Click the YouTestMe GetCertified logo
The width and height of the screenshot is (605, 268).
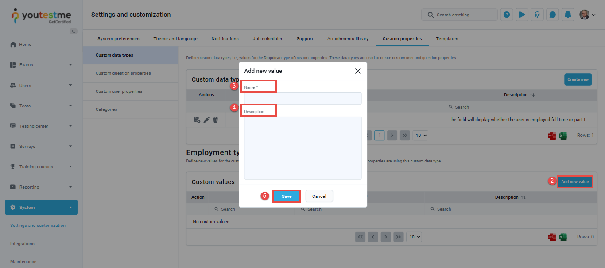[41, 16]
